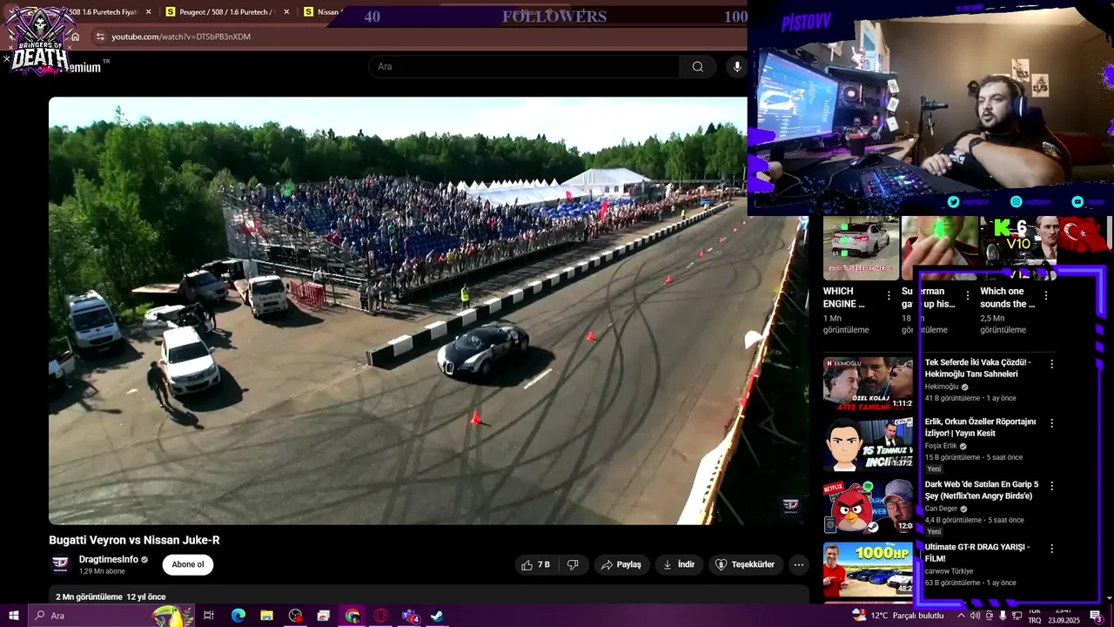This screenshot has height=627, width=1114.
Task: Dislike the video with the thumbs-down icon
Action: click(573, 564)
